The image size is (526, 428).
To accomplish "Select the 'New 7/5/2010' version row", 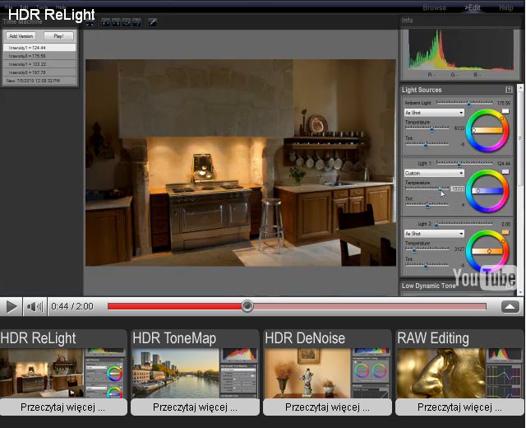I will [39, 81].
